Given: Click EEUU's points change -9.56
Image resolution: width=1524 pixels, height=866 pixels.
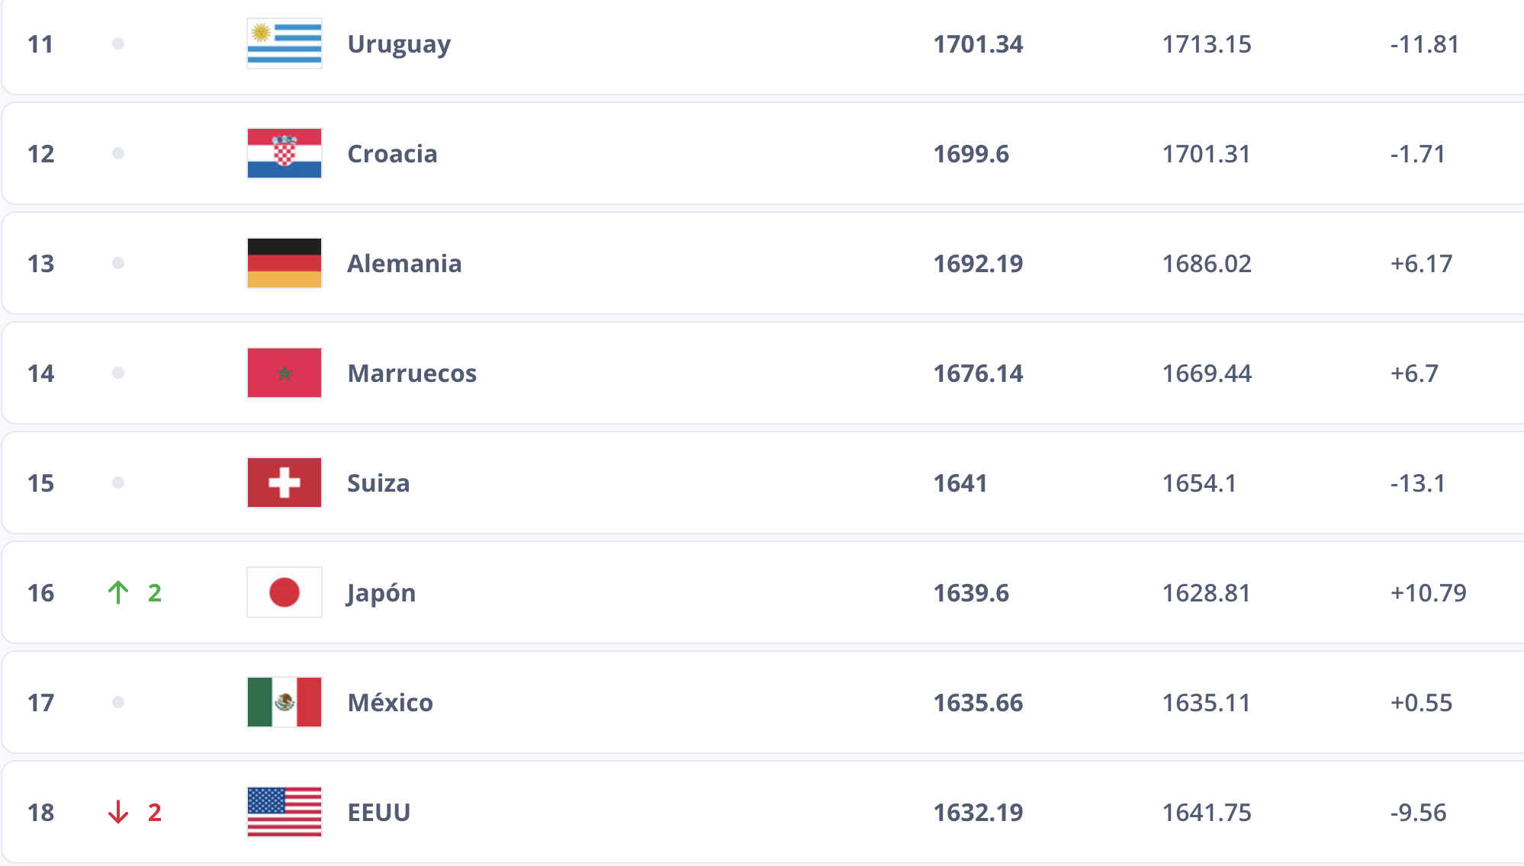Looking at the screenshot, I should point(1418,813).
